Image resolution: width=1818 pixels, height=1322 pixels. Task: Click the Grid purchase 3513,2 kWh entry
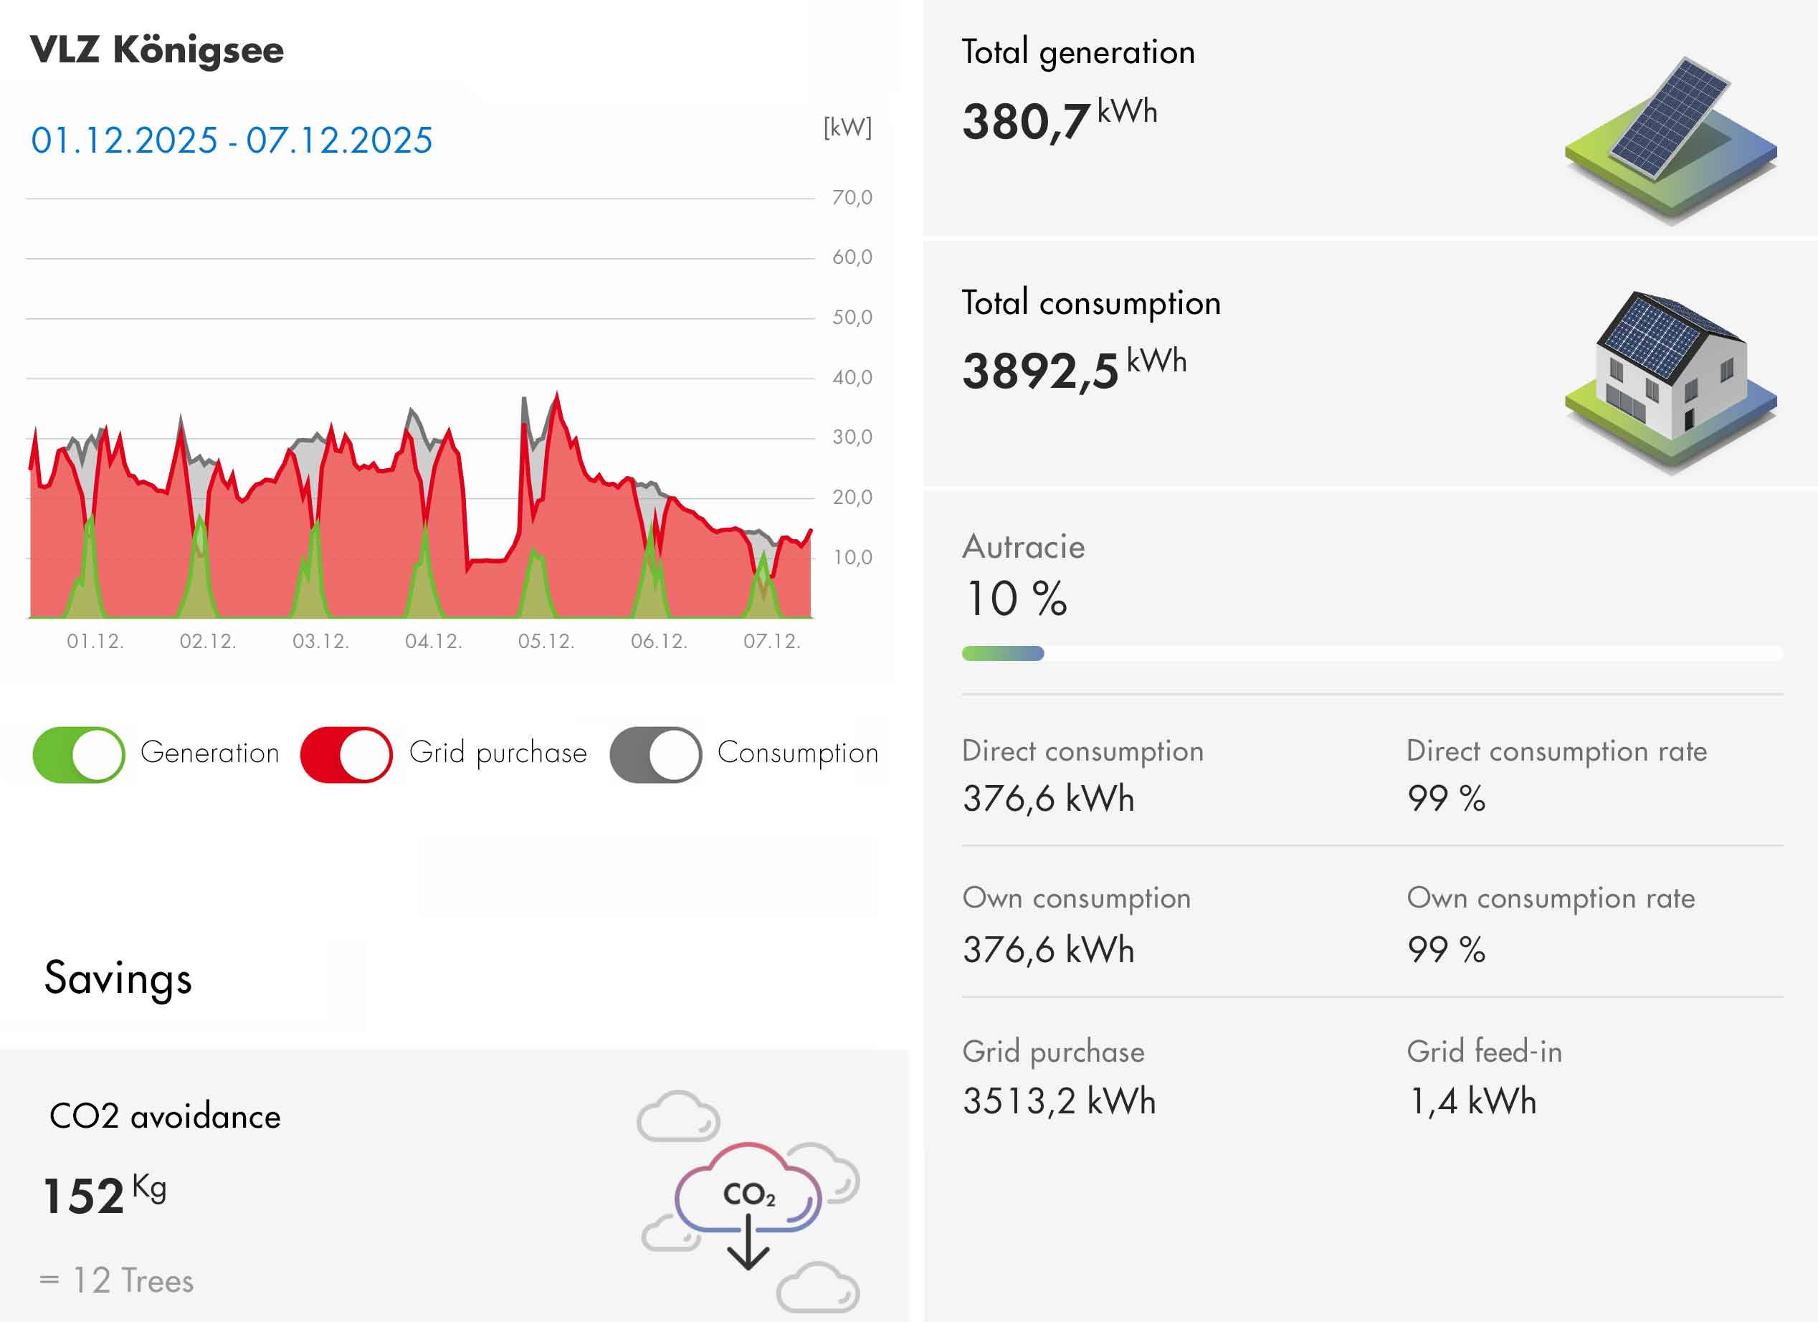(1058, 1100)
